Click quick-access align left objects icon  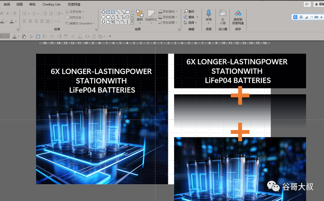pyautogui.click(x=45, y=37)
